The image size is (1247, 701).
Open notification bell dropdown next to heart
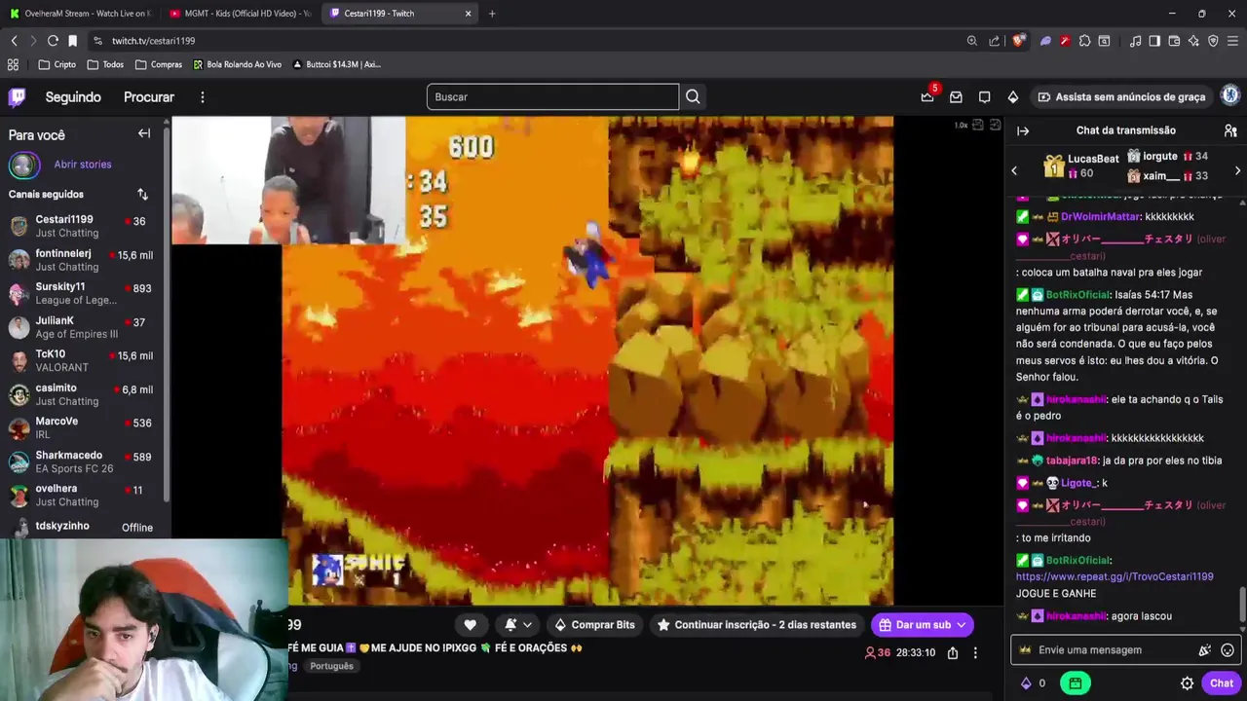pyautogui.click(x=517, y=625)
